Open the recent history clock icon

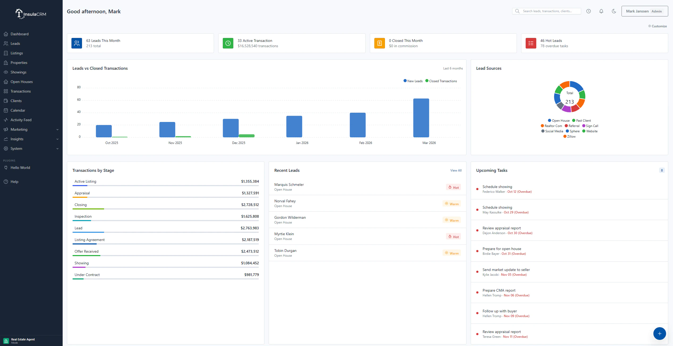[x=588, y=11]
